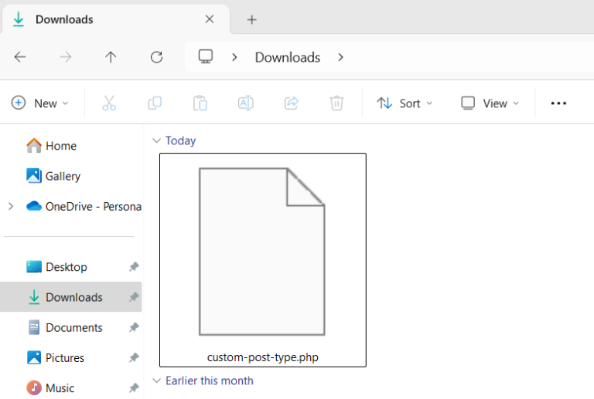The width and height of the screenshot is (594, 399).
Task: Click the Rename toolbar icon
Action: click(x=246, y=103)
